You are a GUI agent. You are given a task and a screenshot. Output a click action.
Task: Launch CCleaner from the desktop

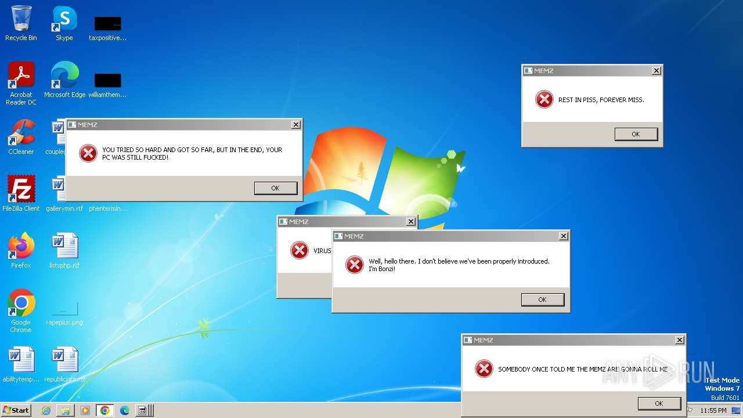click(21, 137)
